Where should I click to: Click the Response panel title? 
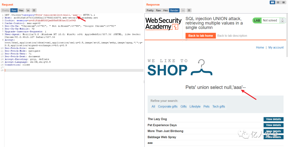[153, 5]
